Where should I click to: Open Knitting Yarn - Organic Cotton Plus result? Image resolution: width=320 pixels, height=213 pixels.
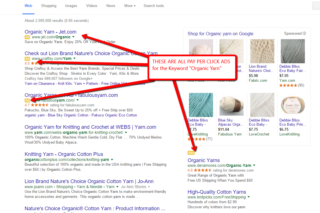64,154
